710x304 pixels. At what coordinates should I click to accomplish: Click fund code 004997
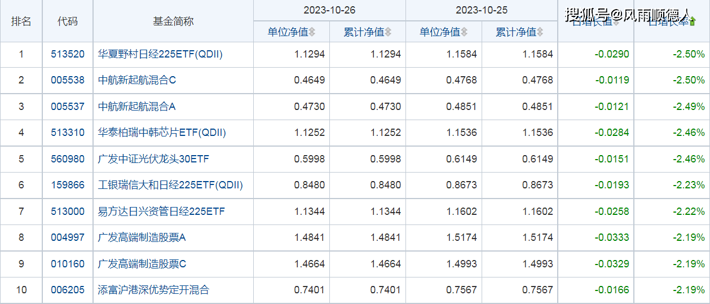(68, 237)
